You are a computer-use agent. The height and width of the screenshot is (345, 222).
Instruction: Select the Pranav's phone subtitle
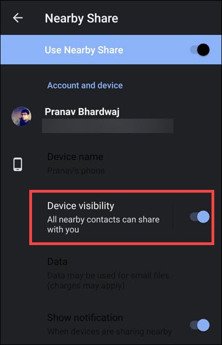[x=76, y=171]
